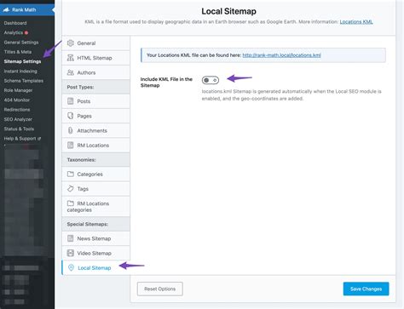Screen dimensions: 404x309
Task: Click the Pages tab icon
Action: (71, 116)
